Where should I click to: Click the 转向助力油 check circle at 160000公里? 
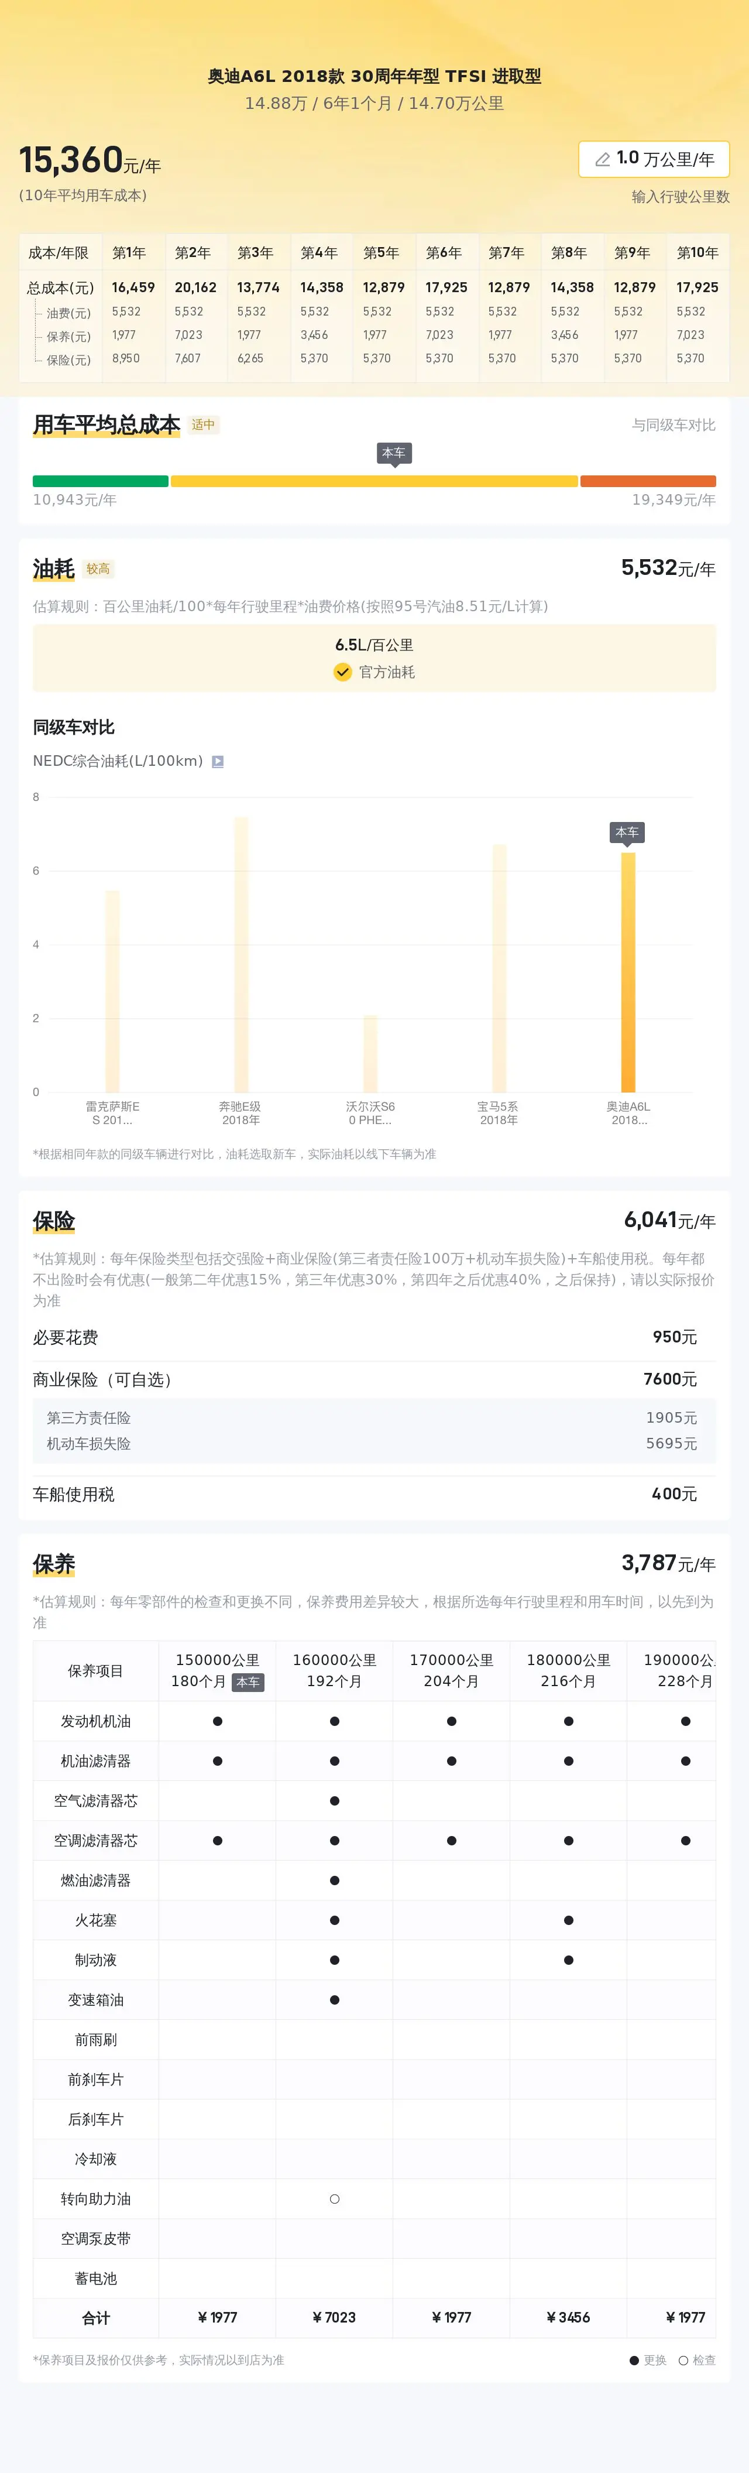[335, 2198]
